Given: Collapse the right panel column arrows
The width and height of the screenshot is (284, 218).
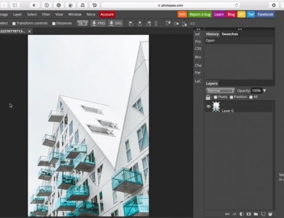Looking at the screenshot, I should coord(240,29).
